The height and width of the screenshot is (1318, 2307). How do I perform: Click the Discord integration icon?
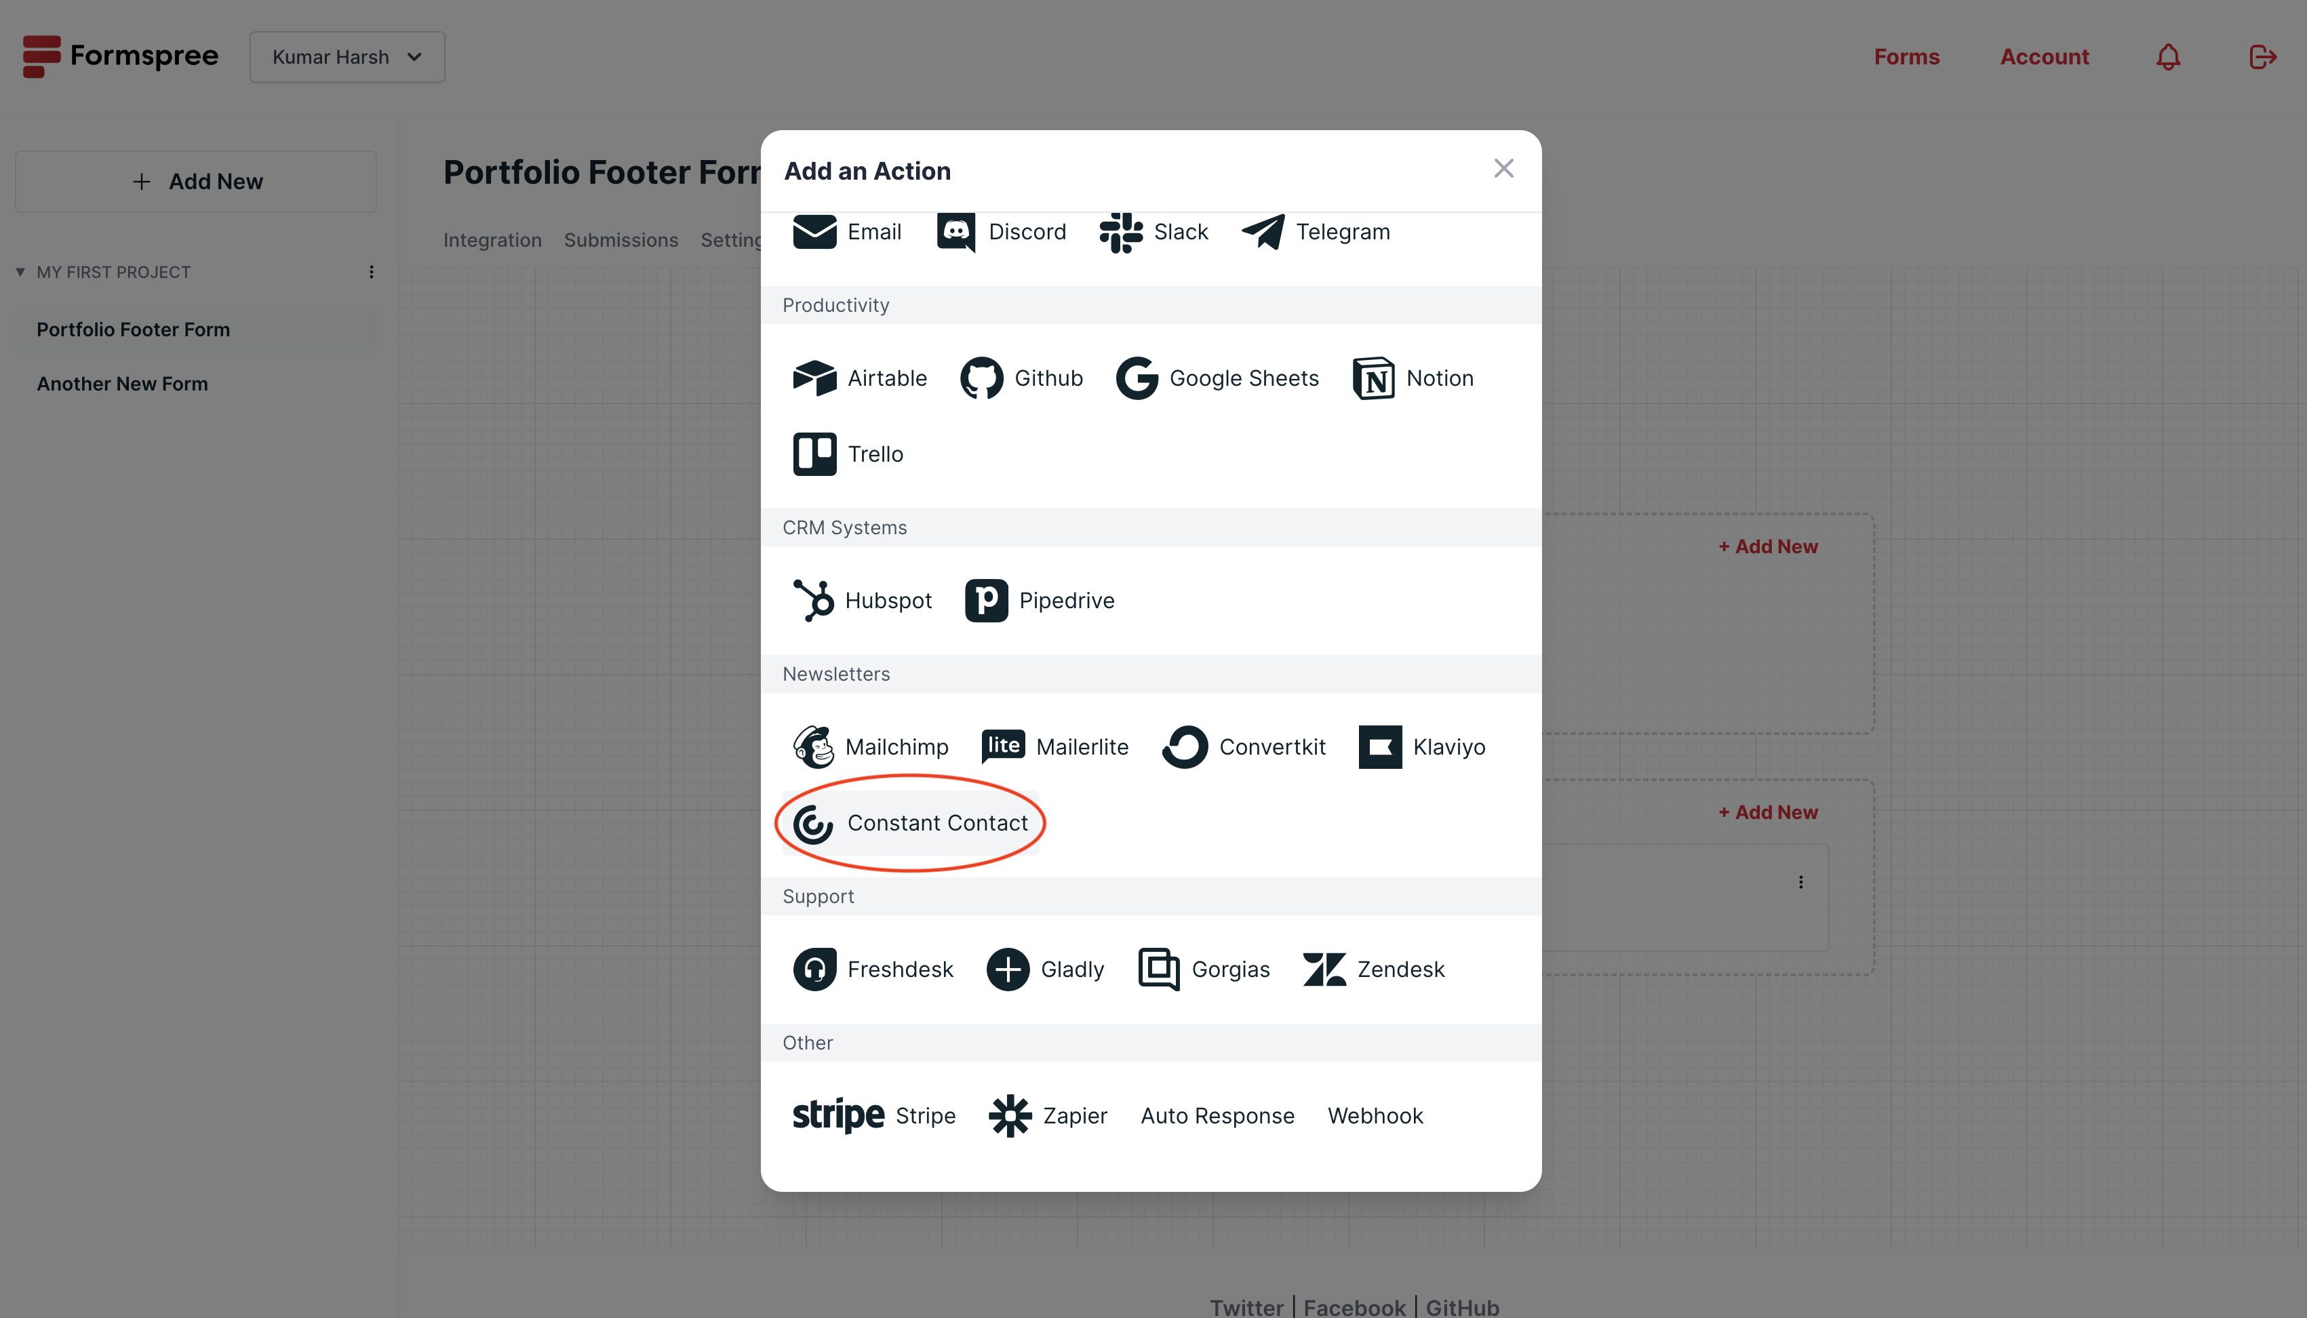click(955, 232)
